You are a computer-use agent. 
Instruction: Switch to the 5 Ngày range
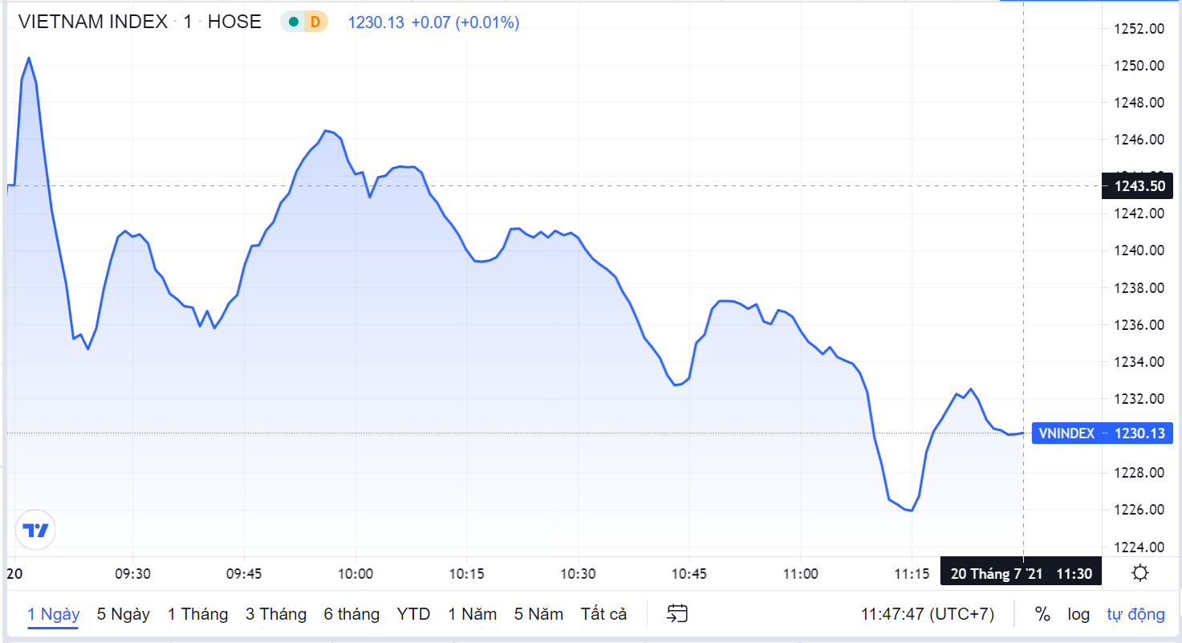tap(124, 614)
